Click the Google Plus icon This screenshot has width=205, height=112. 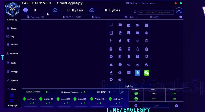coord(137,57)
